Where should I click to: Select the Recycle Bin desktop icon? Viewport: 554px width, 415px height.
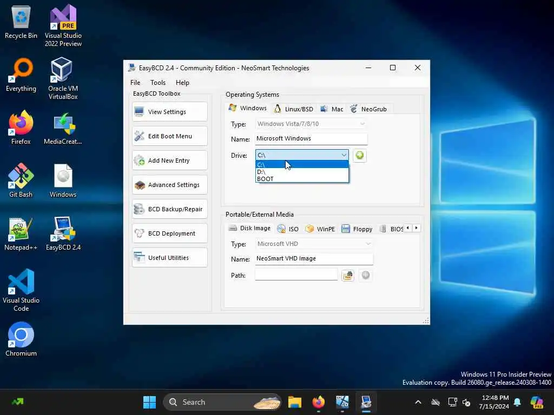coord(21,23)
